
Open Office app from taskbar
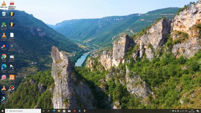tap(74, 111)
